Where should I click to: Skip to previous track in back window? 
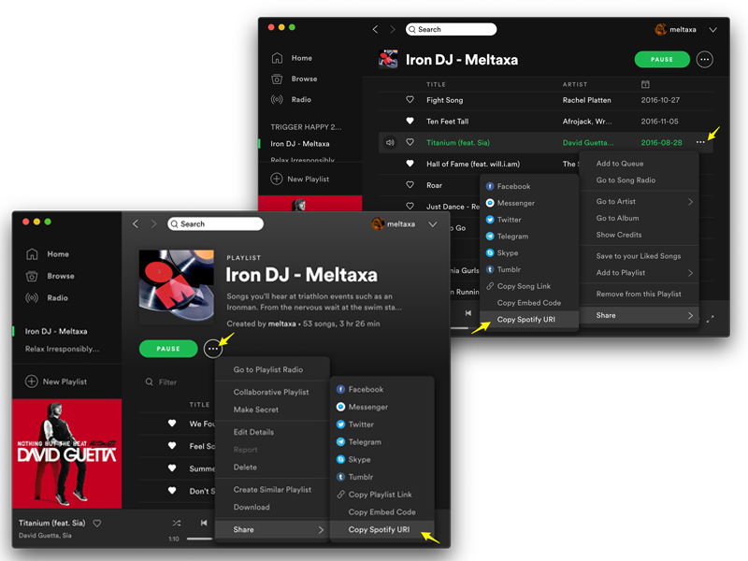point(468,313)
